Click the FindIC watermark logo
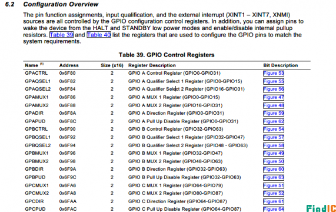Image resolution: width=336 pixels, height=212 pixels. pyautogui.click(x=321, y=208)
